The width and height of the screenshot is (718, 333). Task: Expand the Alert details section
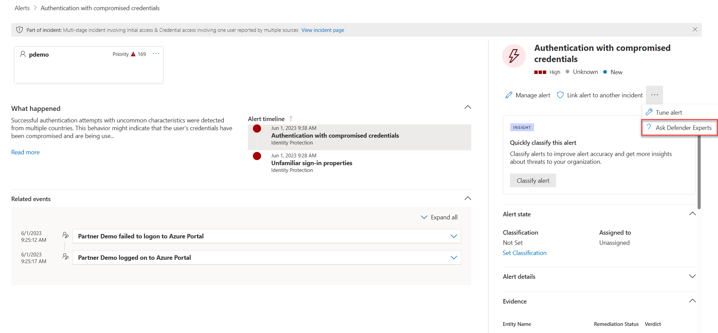(692, 276)
